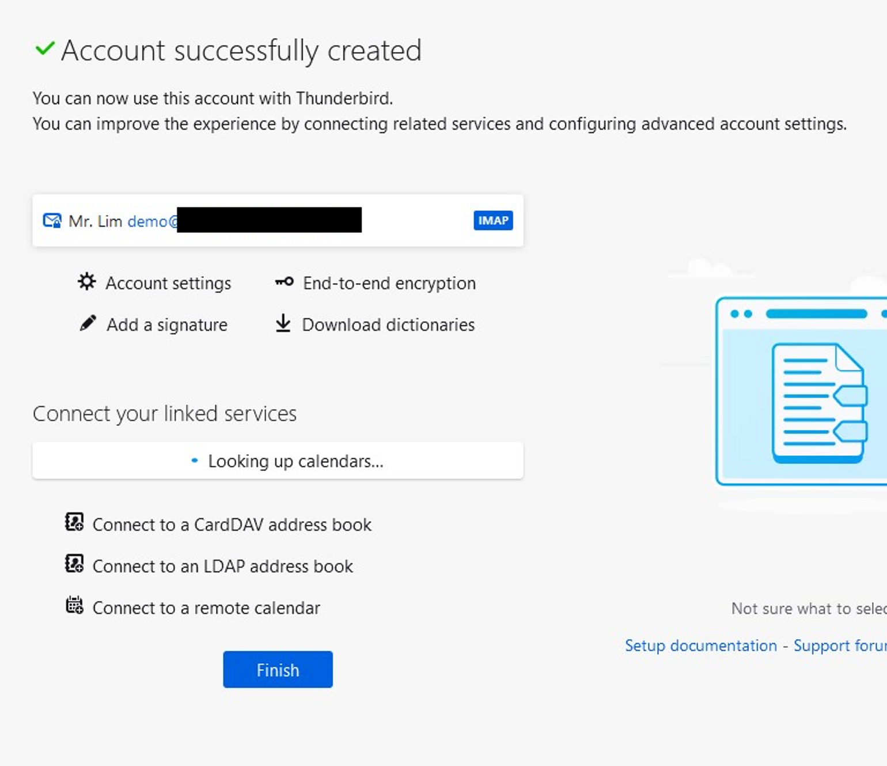The height and width of the screenshot is (766, 887).
Task: Open Account settings link
Action: (168, 283)
